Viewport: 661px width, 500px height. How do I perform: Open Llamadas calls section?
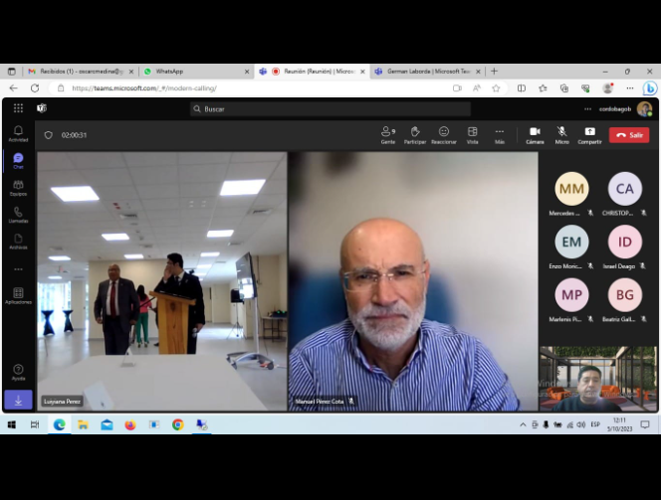tap(18, 214)
